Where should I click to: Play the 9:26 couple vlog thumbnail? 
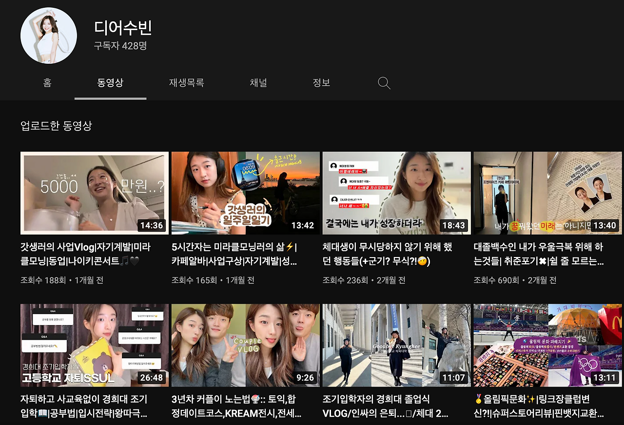tap(245, 345)
